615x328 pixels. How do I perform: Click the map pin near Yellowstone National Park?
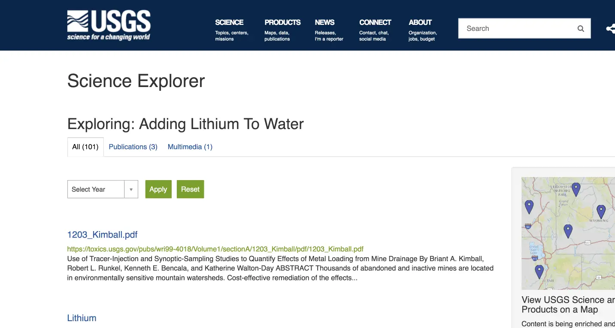(576, 189)
